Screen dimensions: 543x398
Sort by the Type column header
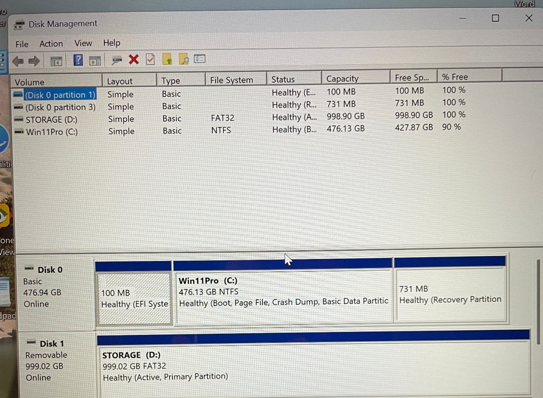click(181, 80)
